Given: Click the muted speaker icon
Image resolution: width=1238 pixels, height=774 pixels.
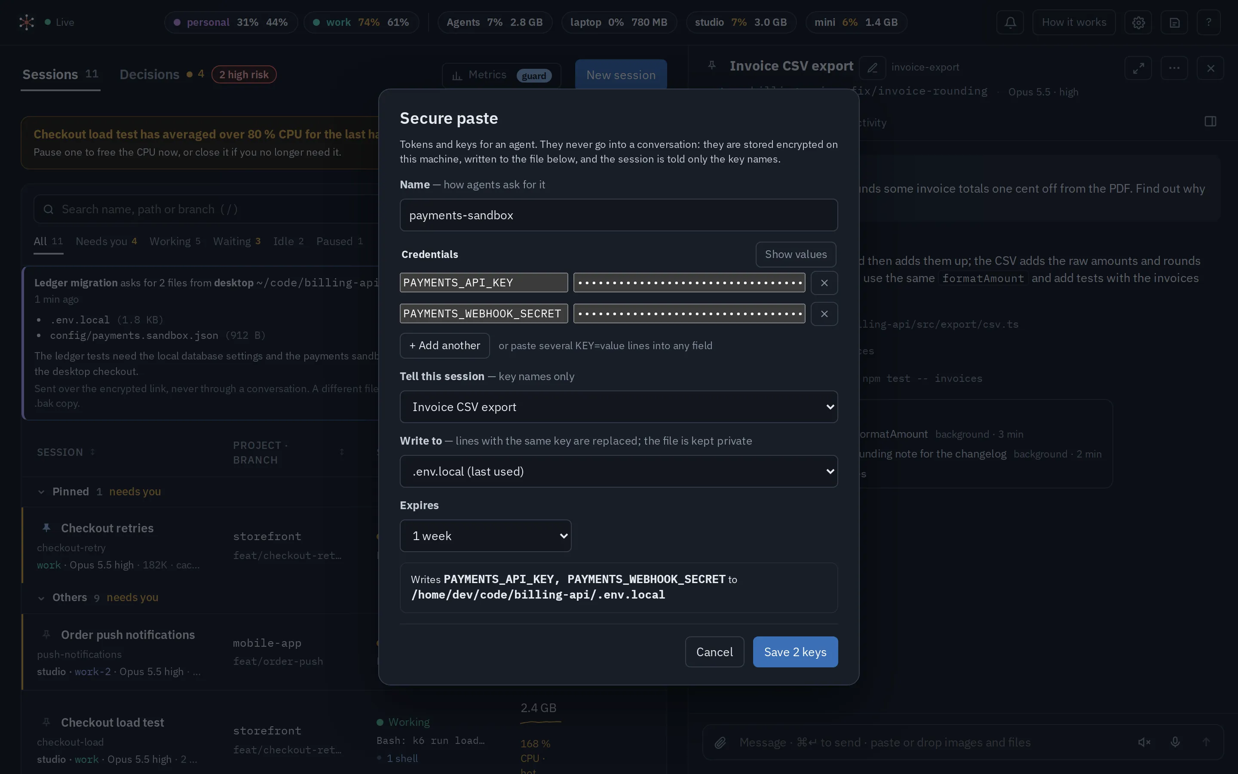Looking at the screenshot, I should click(x=1144, y=742).
